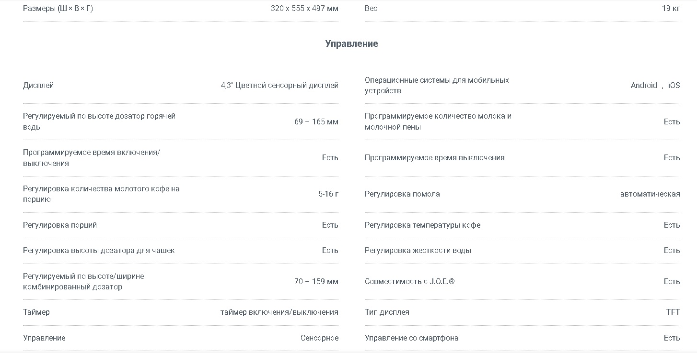Click the таймер включения/выключения value
The height and width of the screenshot is (353, 697).
point(279,312)
